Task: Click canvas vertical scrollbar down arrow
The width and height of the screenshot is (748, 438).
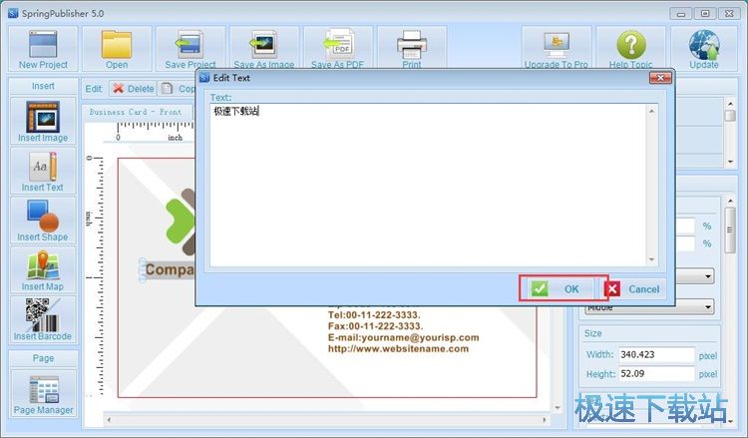Action: click(558, 408)
